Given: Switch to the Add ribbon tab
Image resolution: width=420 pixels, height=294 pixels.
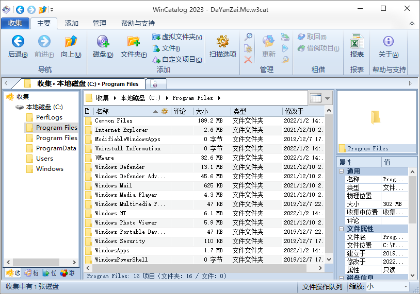Looking at the screenshot, I should click(72, 23).
